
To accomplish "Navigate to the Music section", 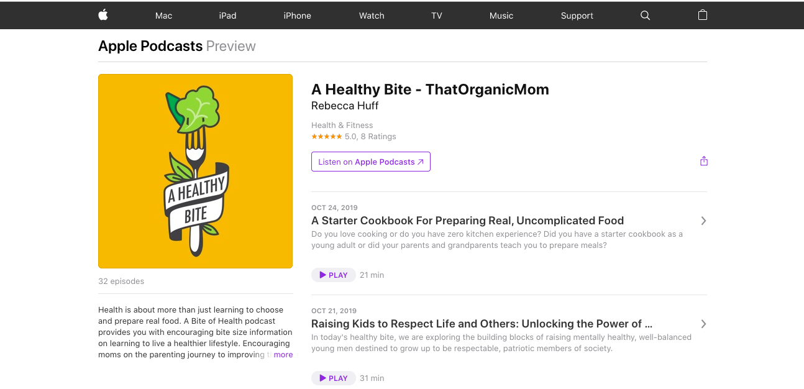I will 501,16.
